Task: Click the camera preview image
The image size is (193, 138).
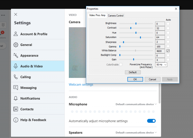Action: pyautogui.click(x=78, y=52)
